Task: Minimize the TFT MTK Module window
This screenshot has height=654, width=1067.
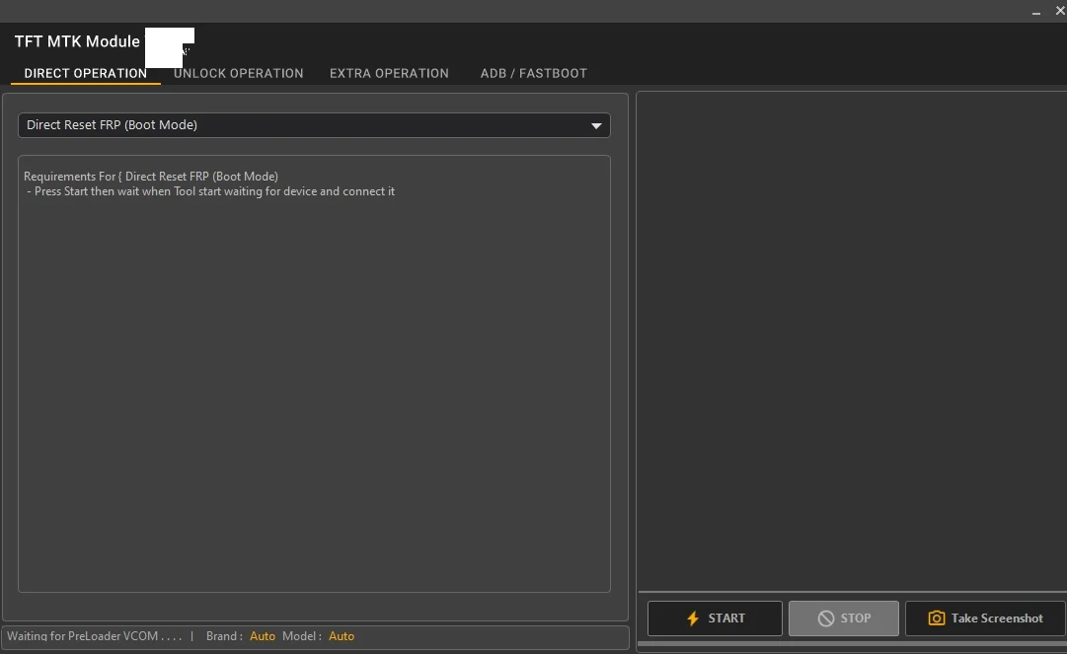Action: point(1035,12)
